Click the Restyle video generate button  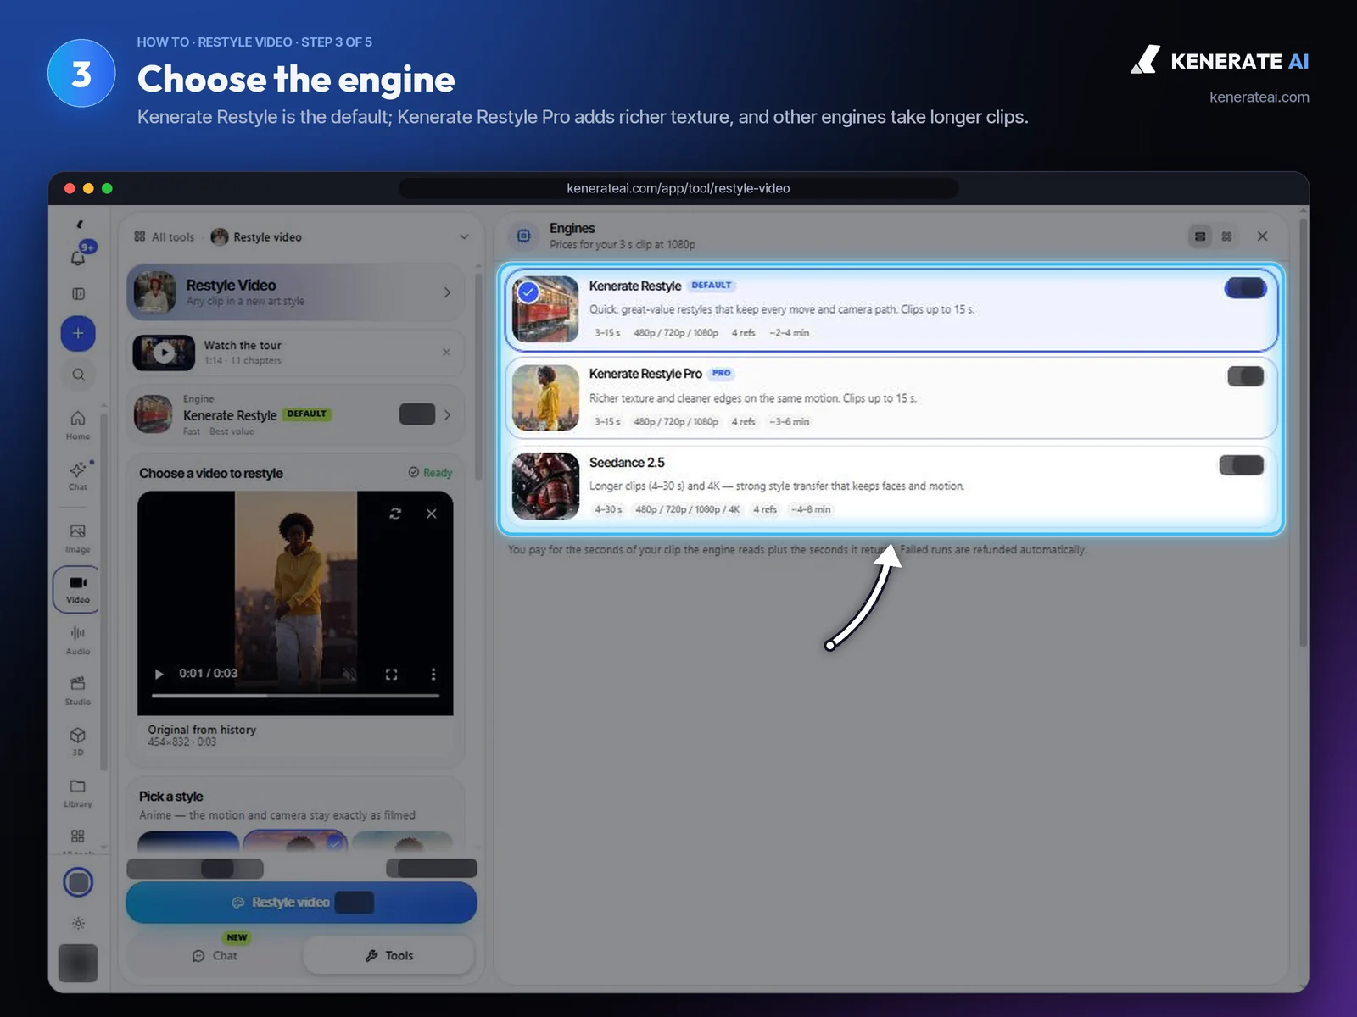point(301,903)
